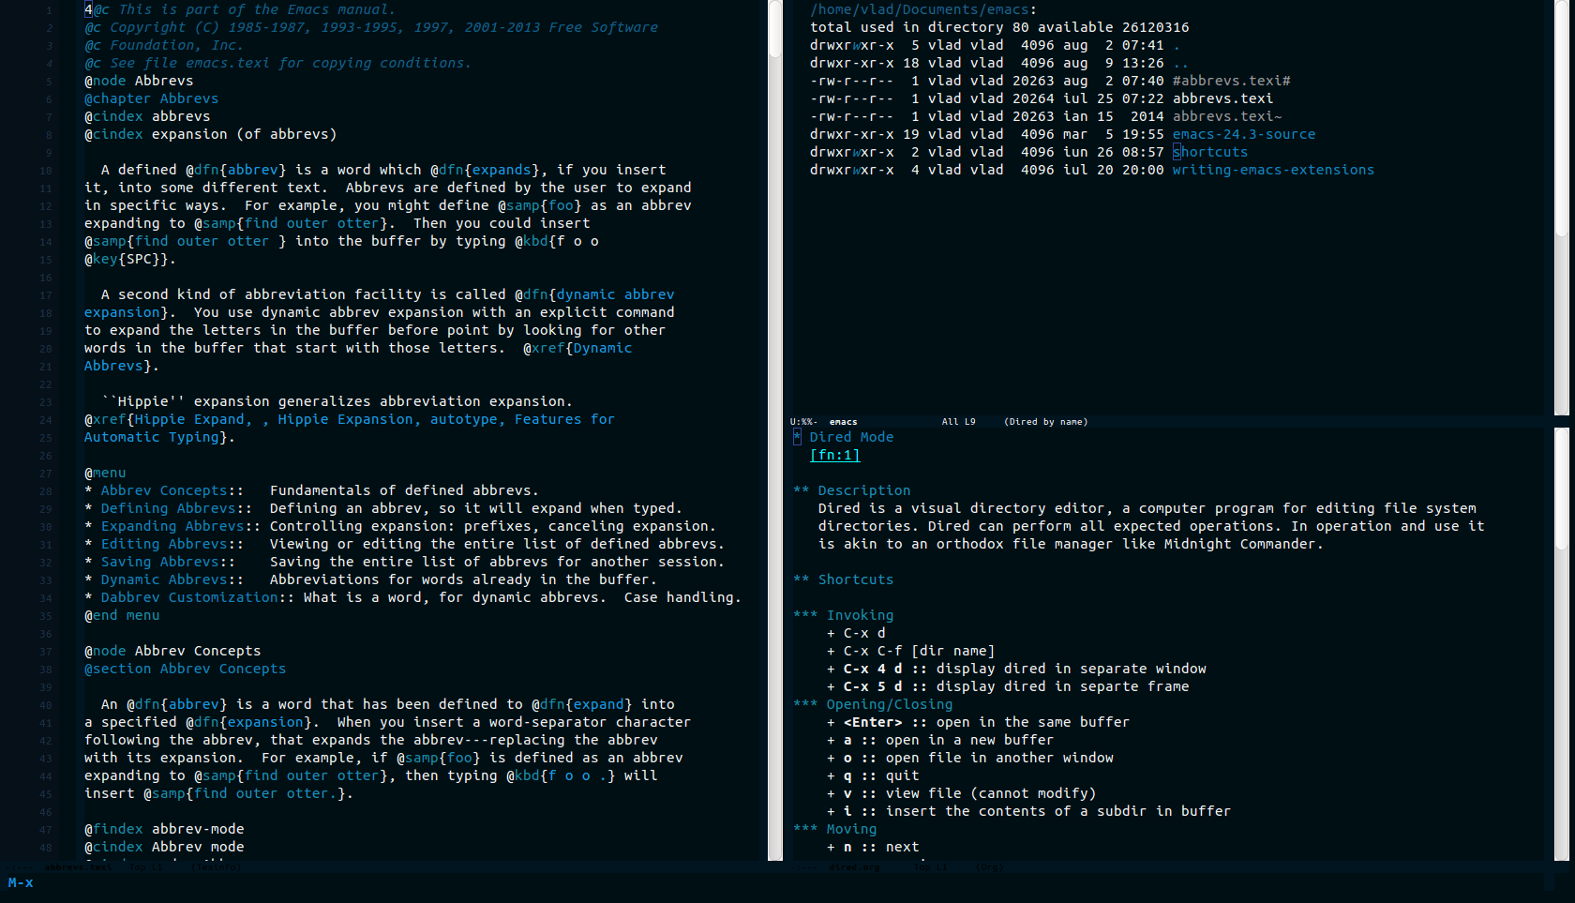Viewport: 1575px width, 903px height.
Task: Click the '@findex abbrev-mode' line
Action: point(164,829)
